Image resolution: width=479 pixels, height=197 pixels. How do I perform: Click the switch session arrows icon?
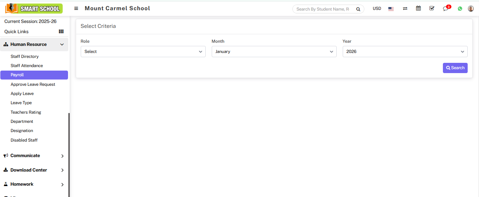(405, 9)
